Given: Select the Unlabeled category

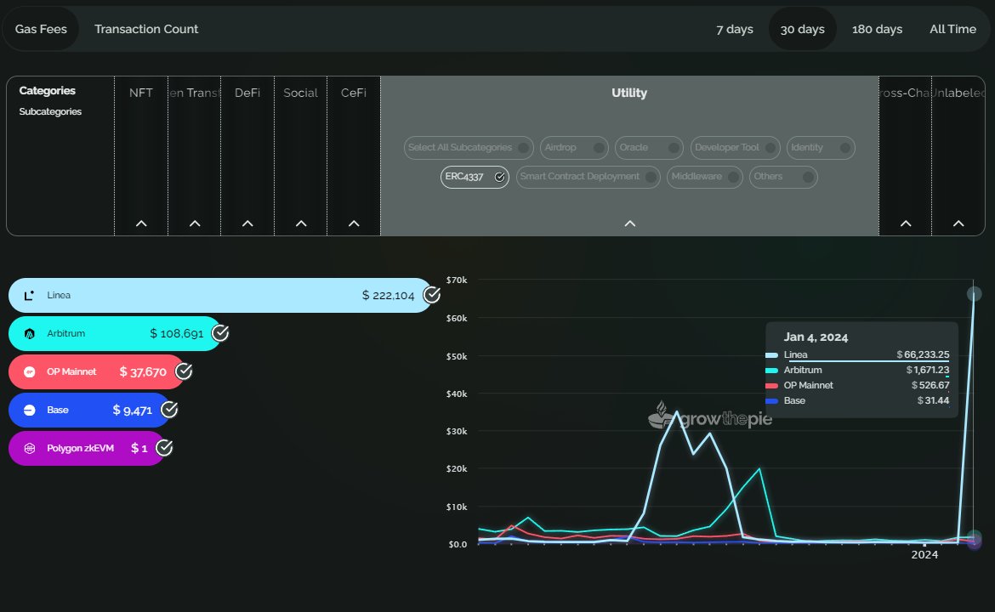Looking at the screenshot, I should point(958,93).
